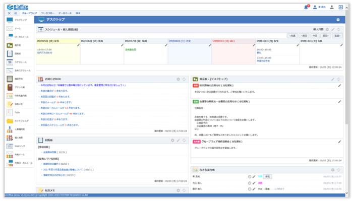Click the gear icon in お知らせBOX header
353x201 pixels.
click(178, 79)
